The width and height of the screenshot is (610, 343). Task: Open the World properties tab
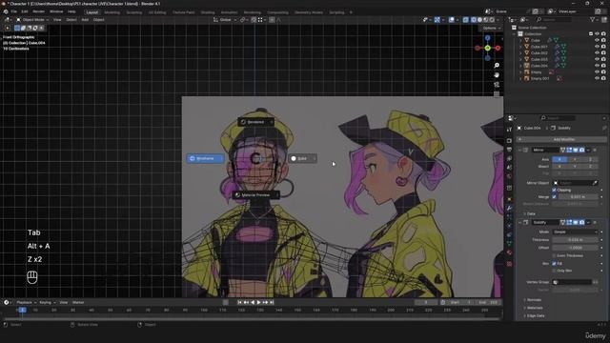509,176
